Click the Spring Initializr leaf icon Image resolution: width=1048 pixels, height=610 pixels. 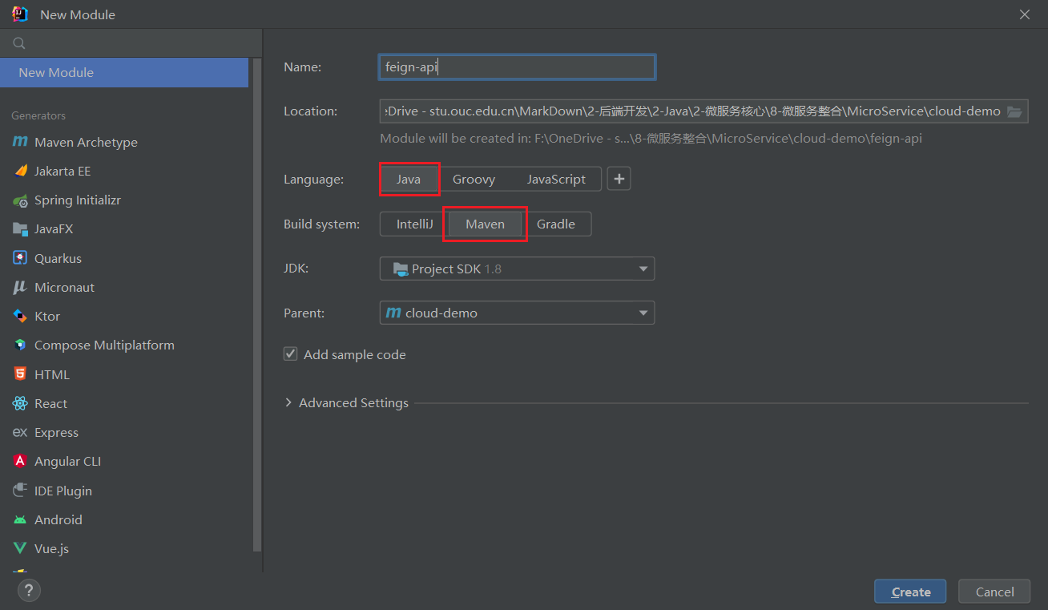20,200
